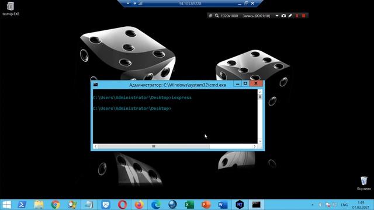Viewport: 374px width, 210px height.
Task: Click the cmd vertical scrollbar down arrow
Action: [x=260, y=141]
